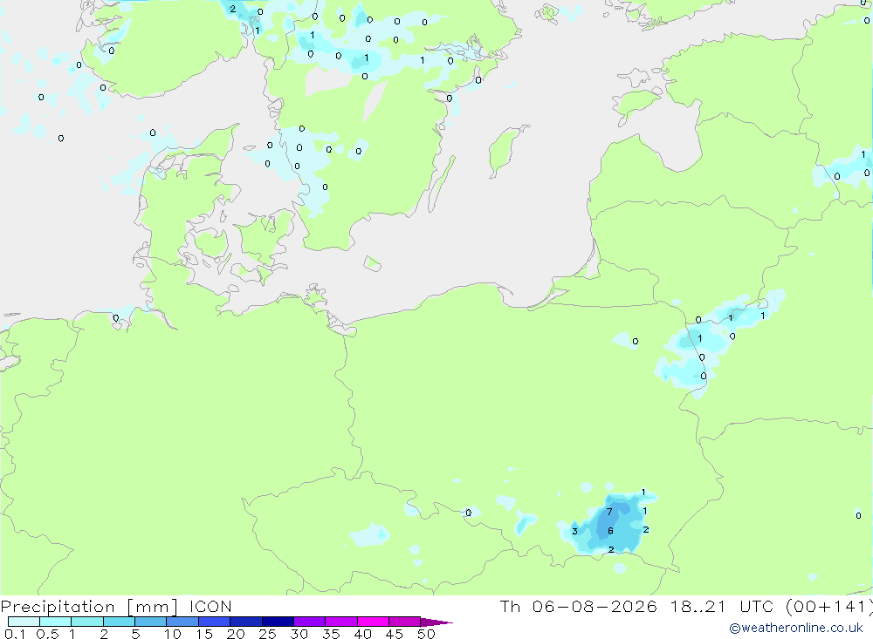
Task: Select the 20–25 mm dark blue legend swatch
Action: coord(246,622)
